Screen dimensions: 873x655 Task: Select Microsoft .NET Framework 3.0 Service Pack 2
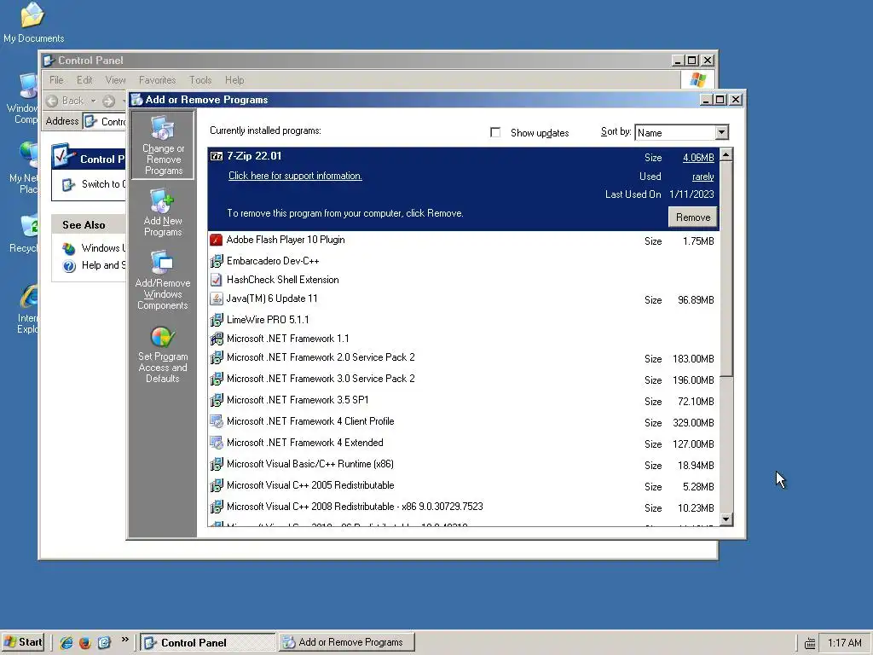point(463,380)
